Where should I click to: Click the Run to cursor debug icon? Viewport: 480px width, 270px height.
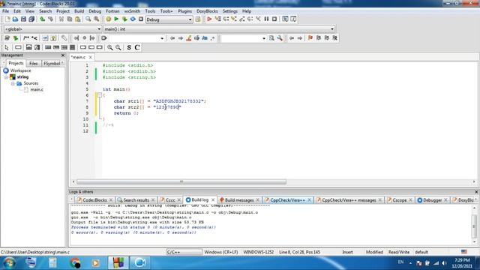[217, 19]
